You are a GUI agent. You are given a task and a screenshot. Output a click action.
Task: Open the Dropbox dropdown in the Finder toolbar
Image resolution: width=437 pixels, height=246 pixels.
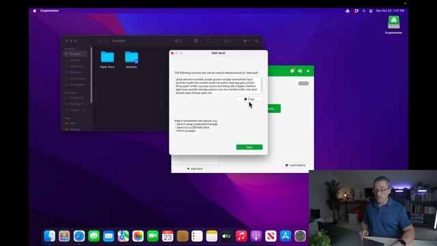(x=246, y=41)
